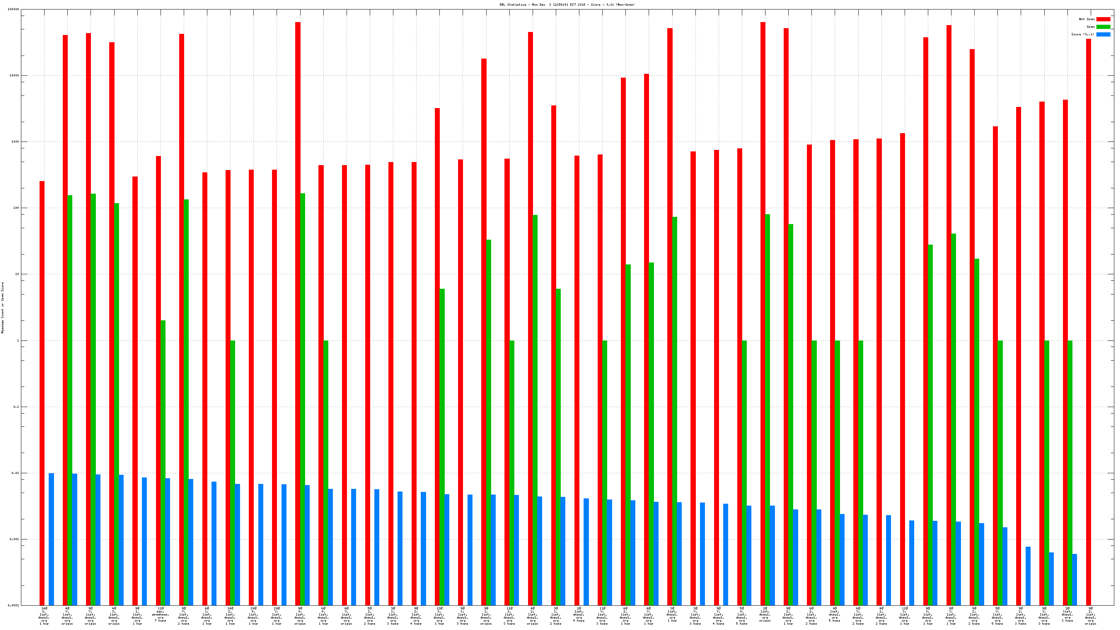Click the 0.01 y-axis tick label
This screenshot has width=1120, height=630.
(x=15, y=473)
